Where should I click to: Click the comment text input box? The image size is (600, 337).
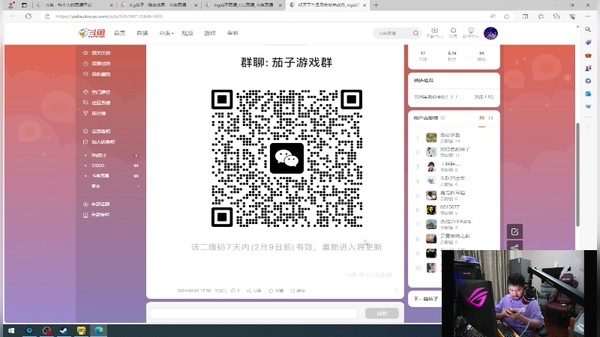[253, 313]
